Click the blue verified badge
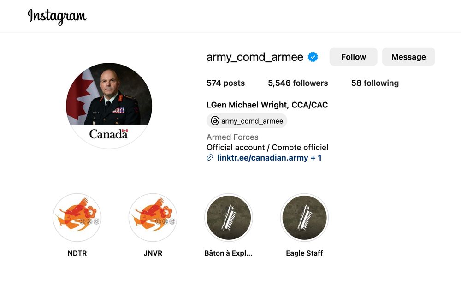461x286 pixels. coord(313,57)
